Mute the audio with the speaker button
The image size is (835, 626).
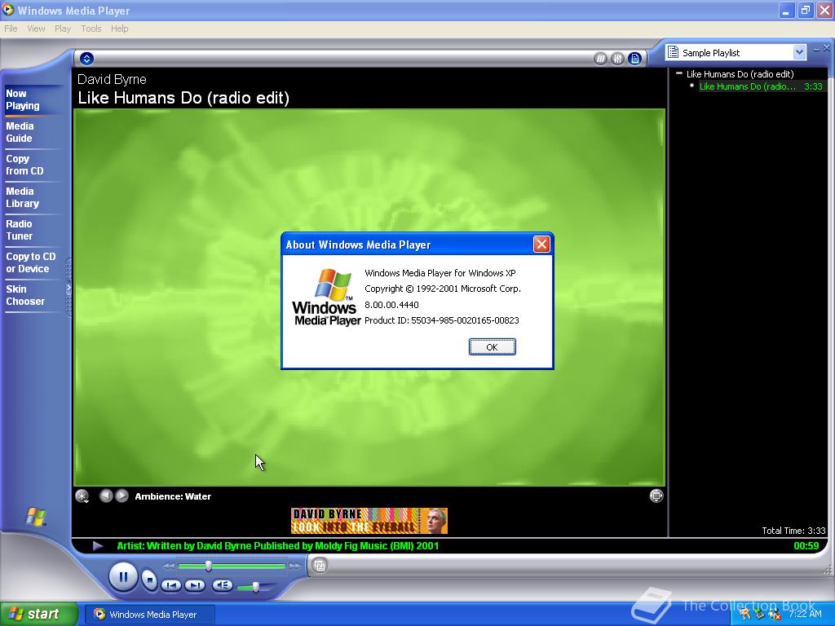(x=222, y=585)
